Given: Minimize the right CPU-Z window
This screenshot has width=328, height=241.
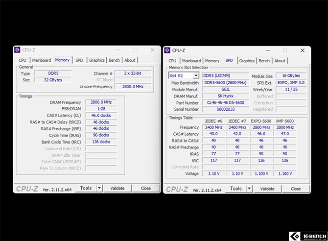Looking at the screenshot, I should (x=268, y=50).
